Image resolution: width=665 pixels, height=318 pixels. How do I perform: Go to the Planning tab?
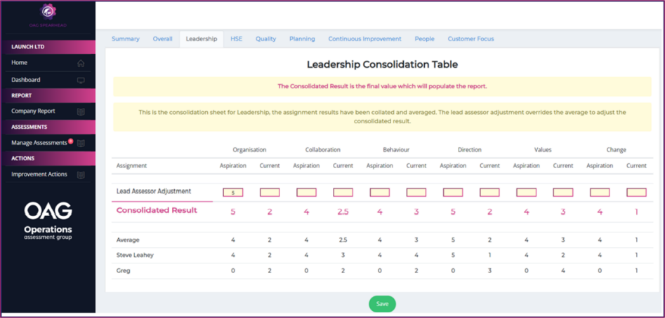click(x=302, y=39)
